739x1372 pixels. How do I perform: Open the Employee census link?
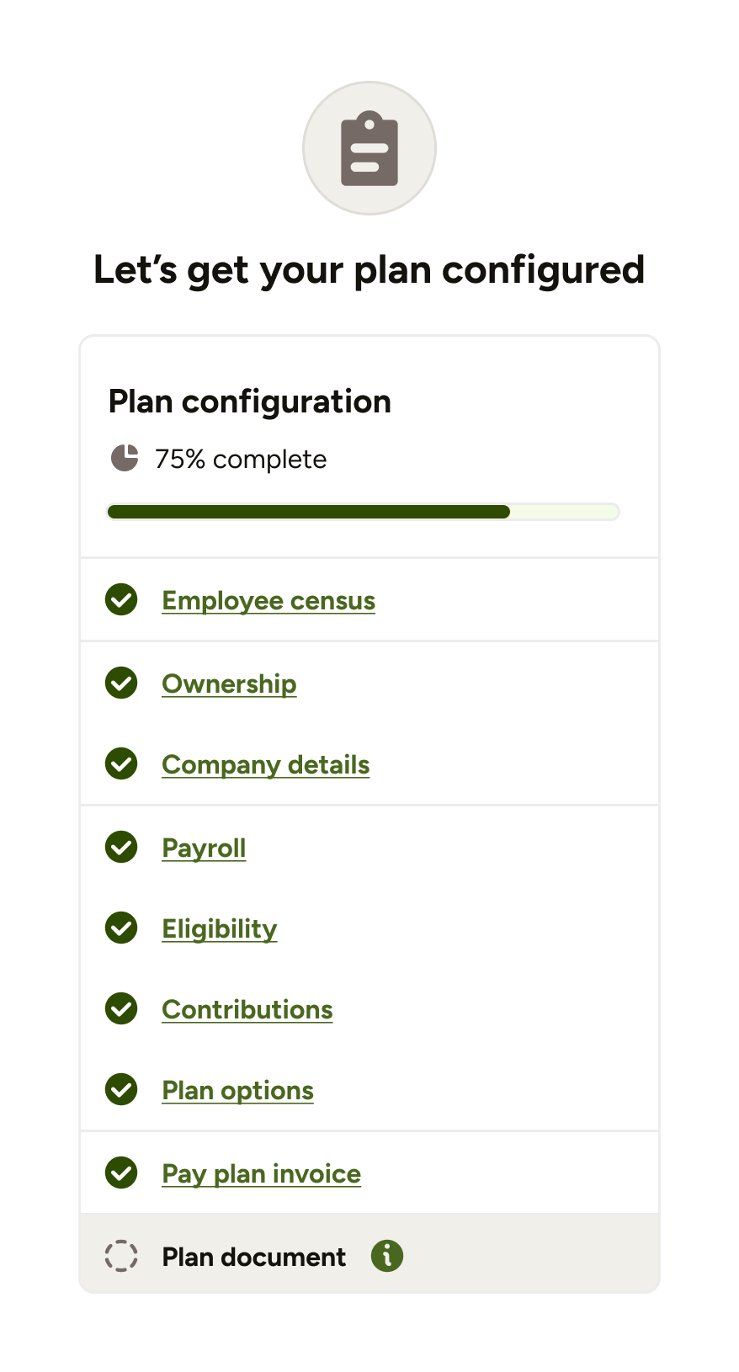(x=268, y=600)
